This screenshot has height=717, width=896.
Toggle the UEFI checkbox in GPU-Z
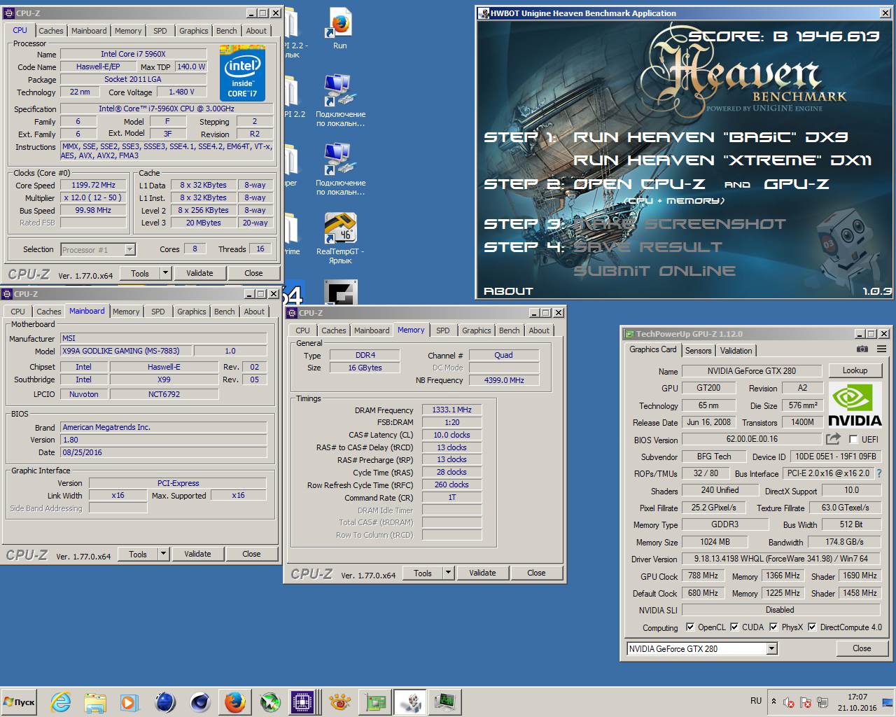853,439
